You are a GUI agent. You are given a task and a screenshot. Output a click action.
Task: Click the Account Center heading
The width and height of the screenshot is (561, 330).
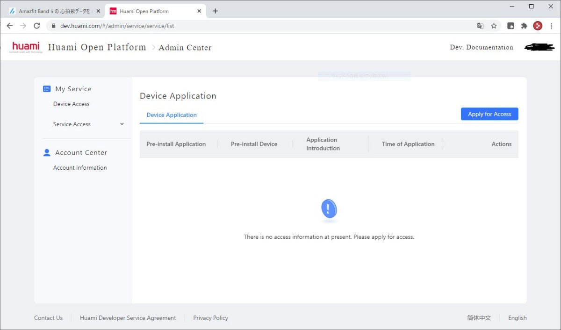pyautogui.click(x=81, y=152)
